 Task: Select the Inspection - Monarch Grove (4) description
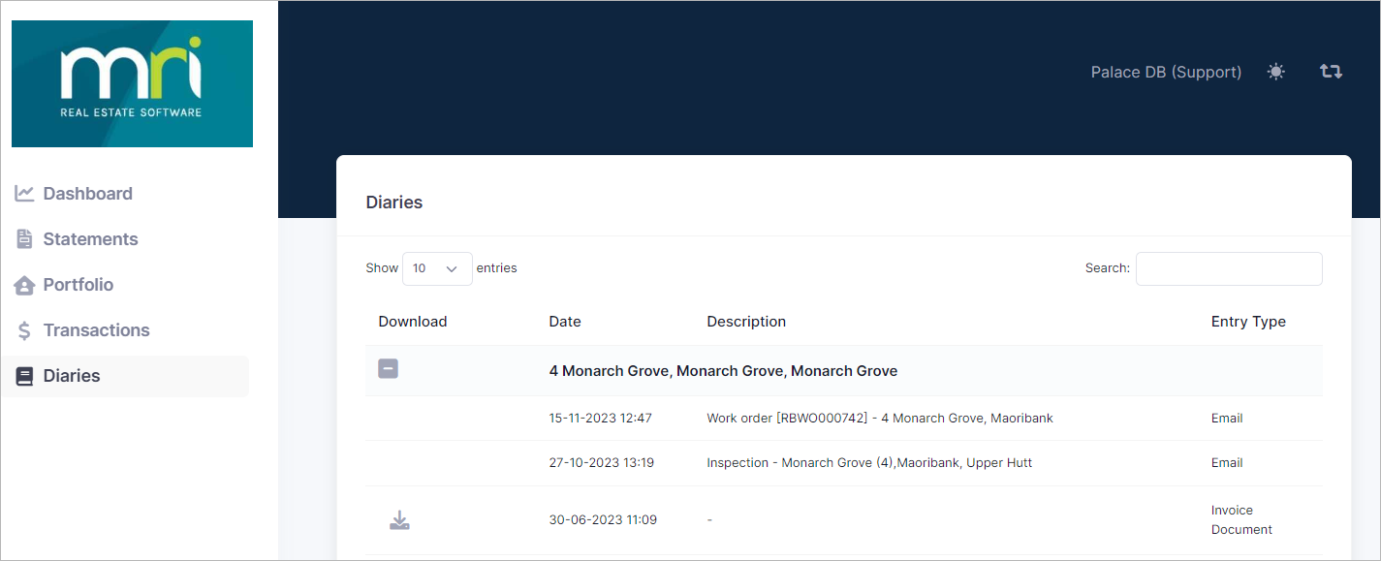click(x=869, y=463)
